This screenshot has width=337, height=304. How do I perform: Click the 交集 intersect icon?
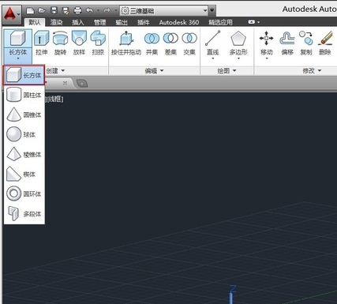point(189,39)
